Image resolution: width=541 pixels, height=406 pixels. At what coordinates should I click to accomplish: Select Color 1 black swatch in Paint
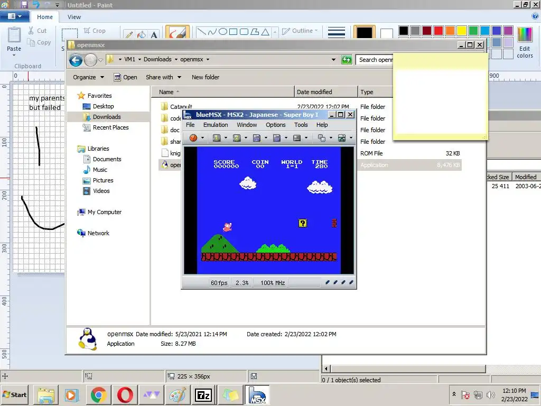tap(365, 32)
